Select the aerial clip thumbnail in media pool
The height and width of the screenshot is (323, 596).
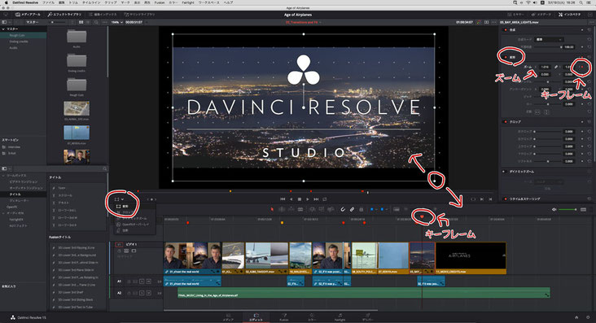point(77,108)
